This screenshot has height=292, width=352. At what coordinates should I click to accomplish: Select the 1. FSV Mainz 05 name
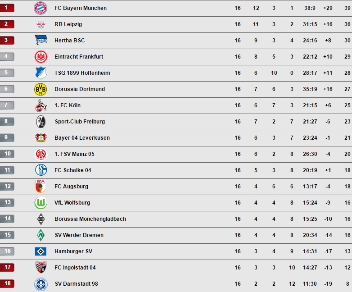coord(74,154)
